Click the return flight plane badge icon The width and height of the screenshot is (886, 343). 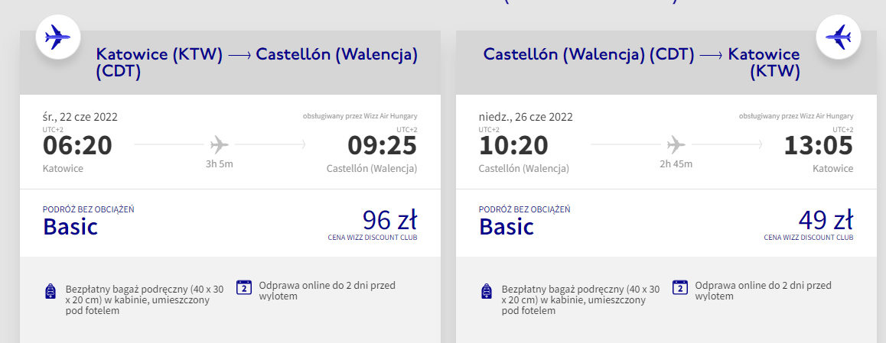[839, 37]
